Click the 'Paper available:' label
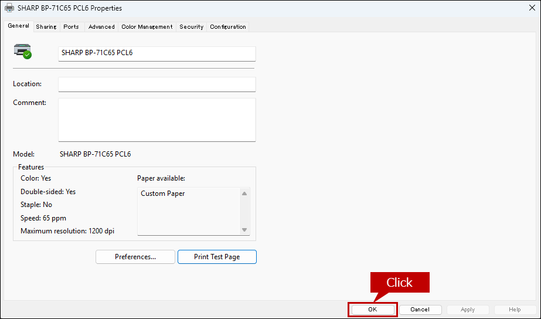The width and height of the screenshot is (541, 319). 161,178
